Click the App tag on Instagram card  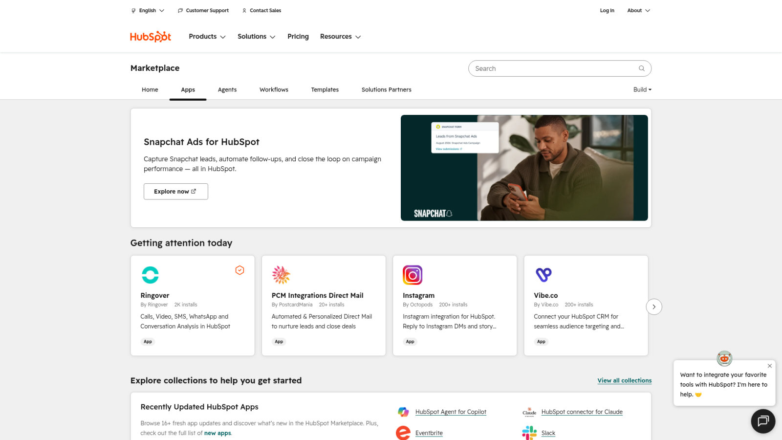[410, 342]
